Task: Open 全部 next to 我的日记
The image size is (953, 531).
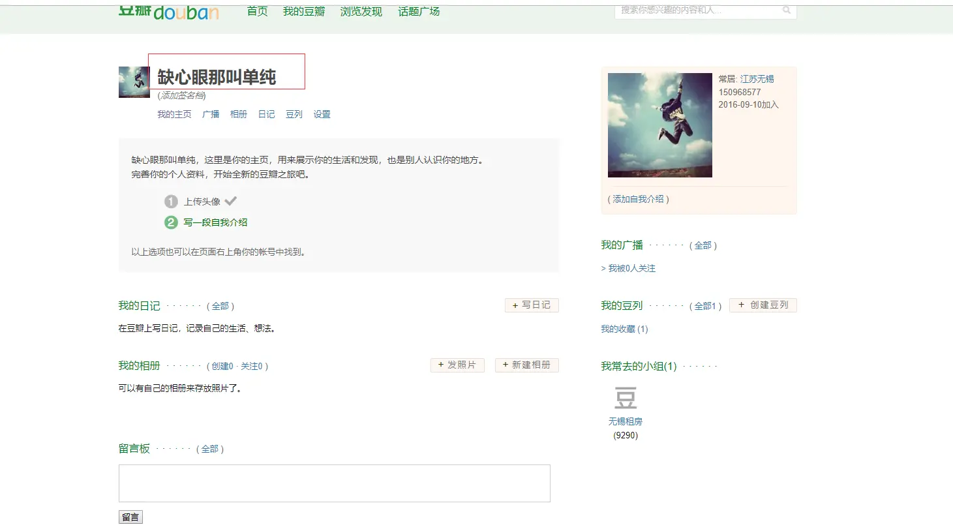Action: click(x=220, y=306)
